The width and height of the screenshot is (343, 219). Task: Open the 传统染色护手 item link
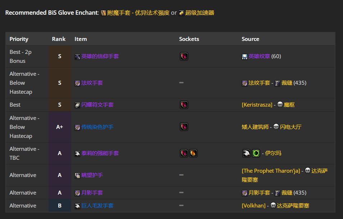point(97,127)
